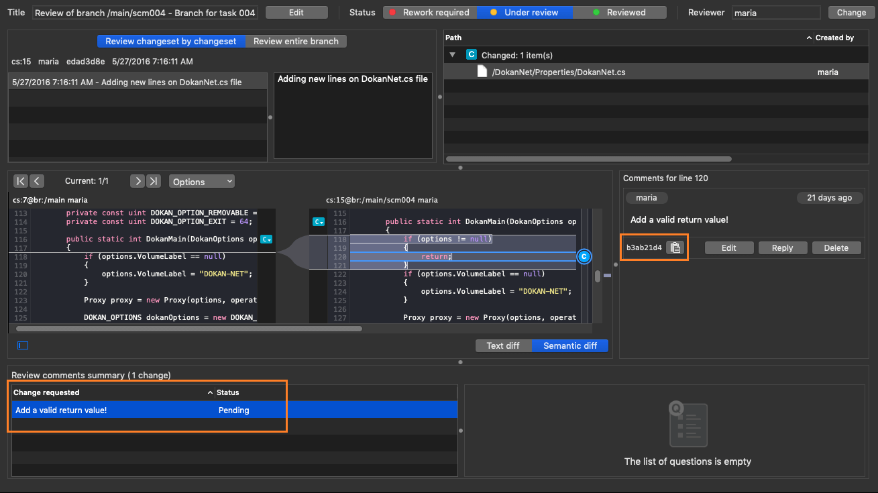The width and height of the screenshot is (878, 493).
Task: Delete the comment on line 120
Action: (836, 248)
